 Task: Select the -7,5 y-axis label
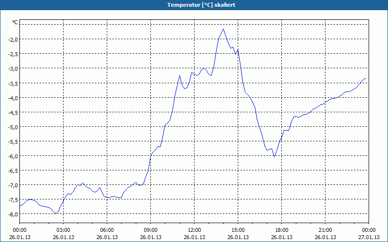coord(13,199)
